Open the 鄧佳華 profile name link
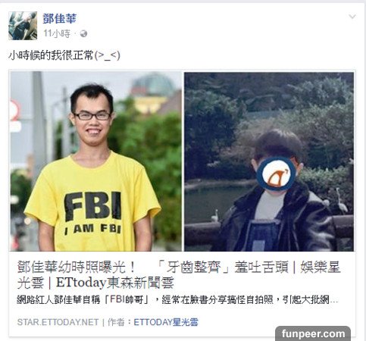Image resolution: width=366 pixels, height=341 pixels. pyautogui.click(x=59, y=18)
